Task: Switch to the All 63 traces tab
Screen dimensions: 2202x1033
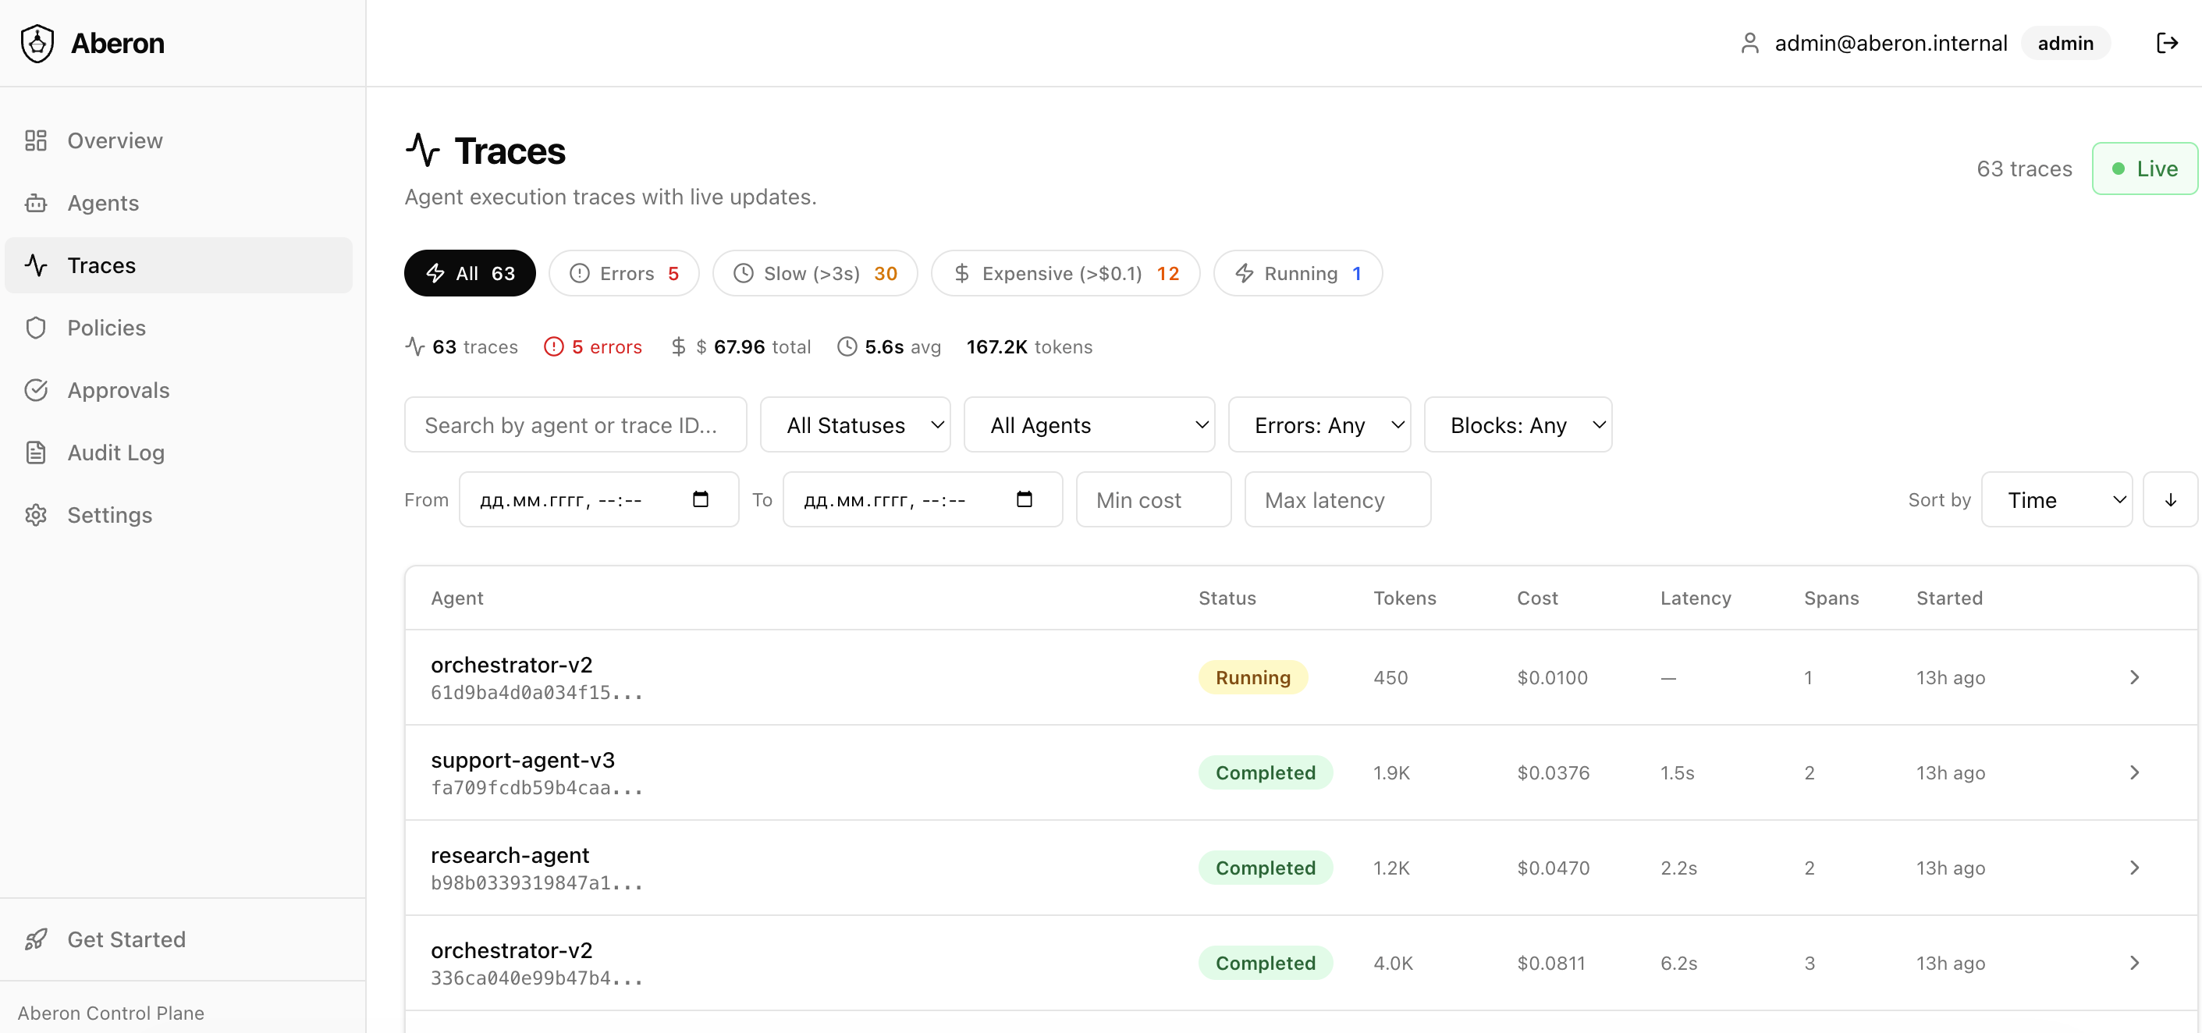Action: 468,272
